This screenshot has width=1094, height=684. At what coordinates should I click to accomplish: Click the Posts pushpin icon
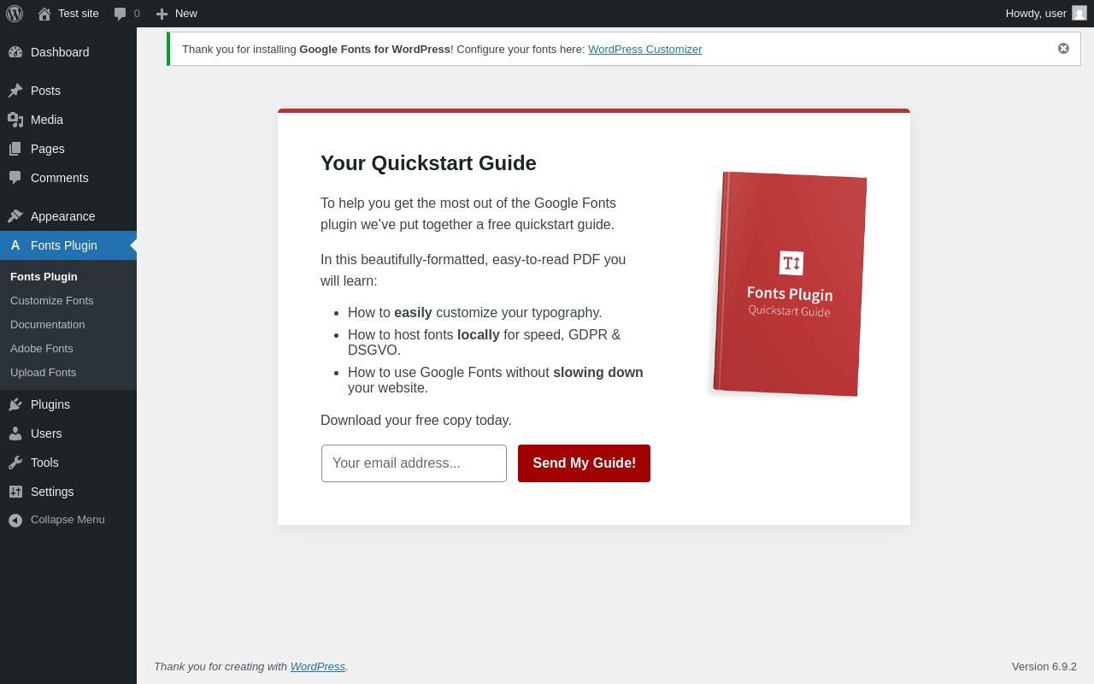tap(15, 91)
